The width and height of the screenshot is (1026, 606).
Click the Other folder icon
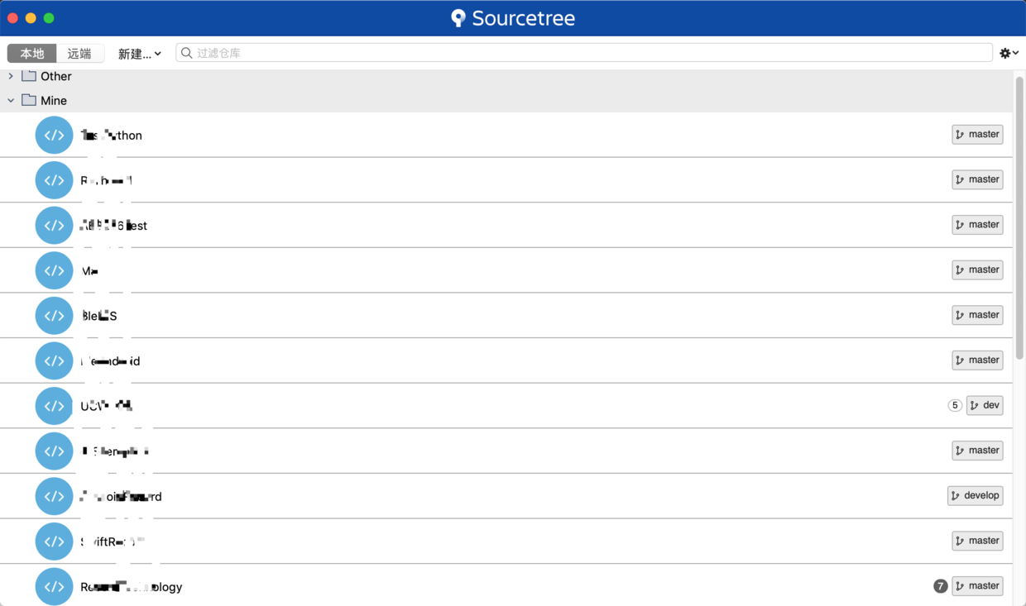29,76
